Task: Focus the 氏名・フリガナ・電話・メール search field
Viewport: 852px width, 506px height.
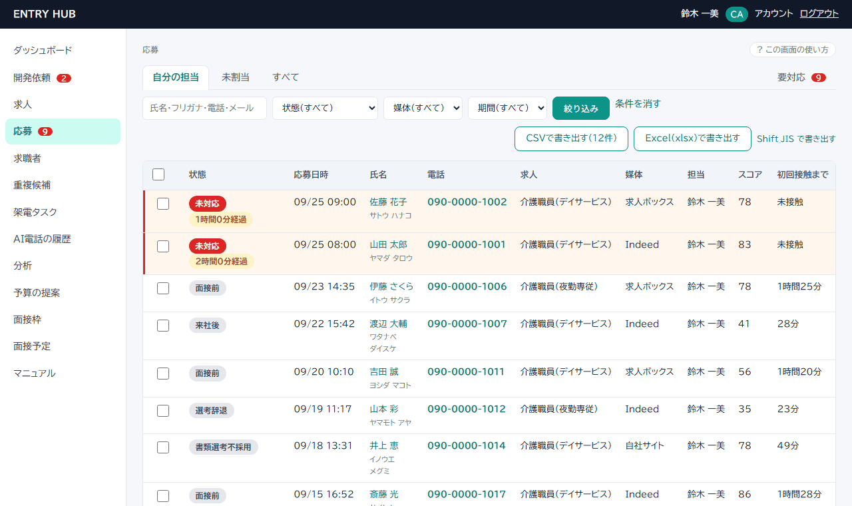Action: click(x=204, y=108)
